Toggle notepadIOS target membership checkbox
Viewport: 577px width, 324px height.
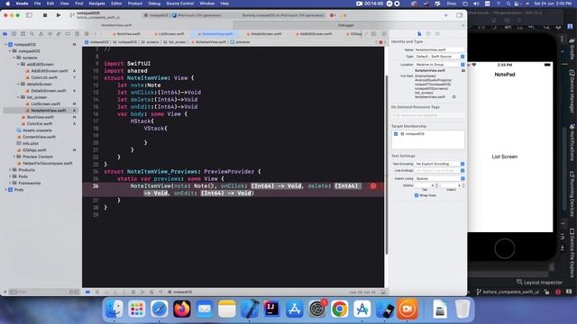coord(396,134)
